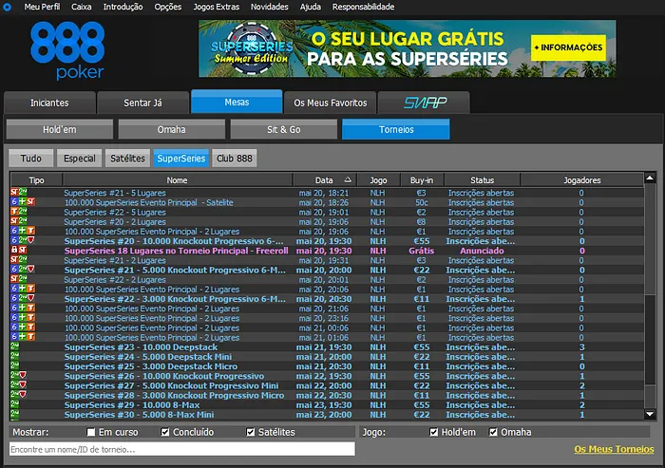This screenshot has height=468, width=665.
Task: Open the Os Meus Favoritos tab
Action: pyautogui.click(x=331, y=103)
